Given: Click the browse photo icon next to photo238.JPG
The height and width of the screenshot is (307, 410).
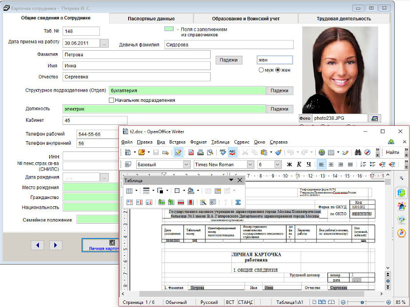Looking at the screenshot, I should click(x=375, y=118).
